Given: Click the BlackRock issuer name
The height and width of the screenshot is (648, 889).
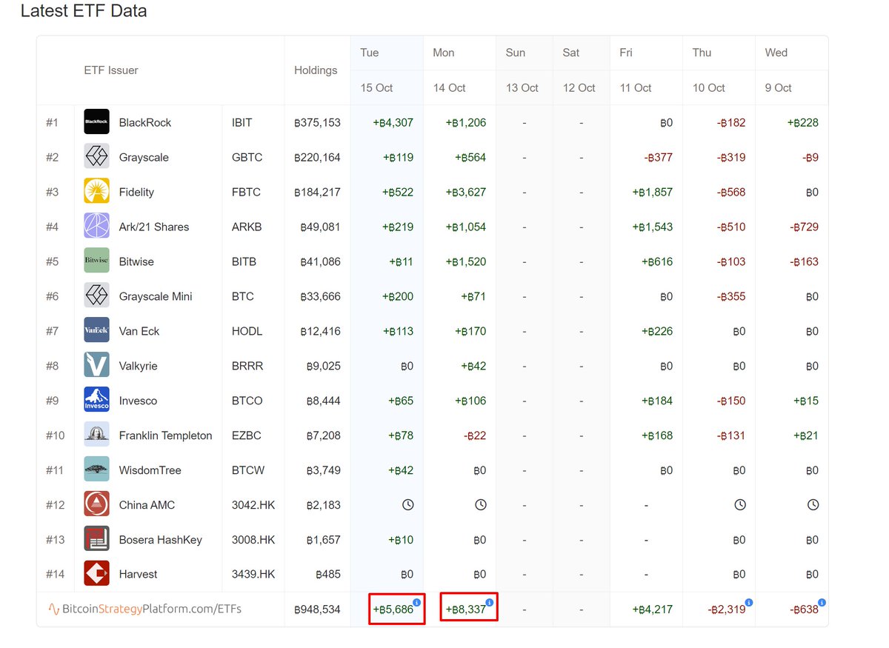Looking at the screenshot, I should point(145,122).
